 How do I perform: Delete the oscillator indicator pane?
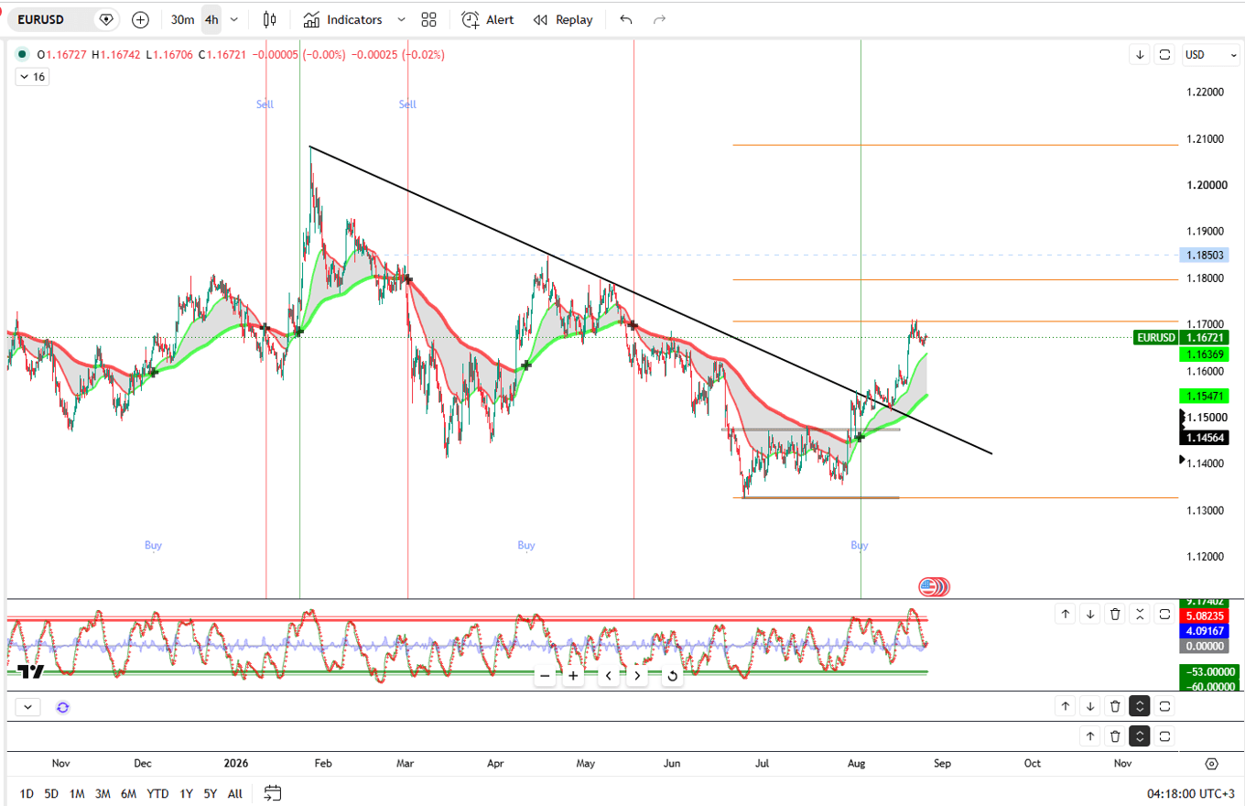[x=1115, y=614]
